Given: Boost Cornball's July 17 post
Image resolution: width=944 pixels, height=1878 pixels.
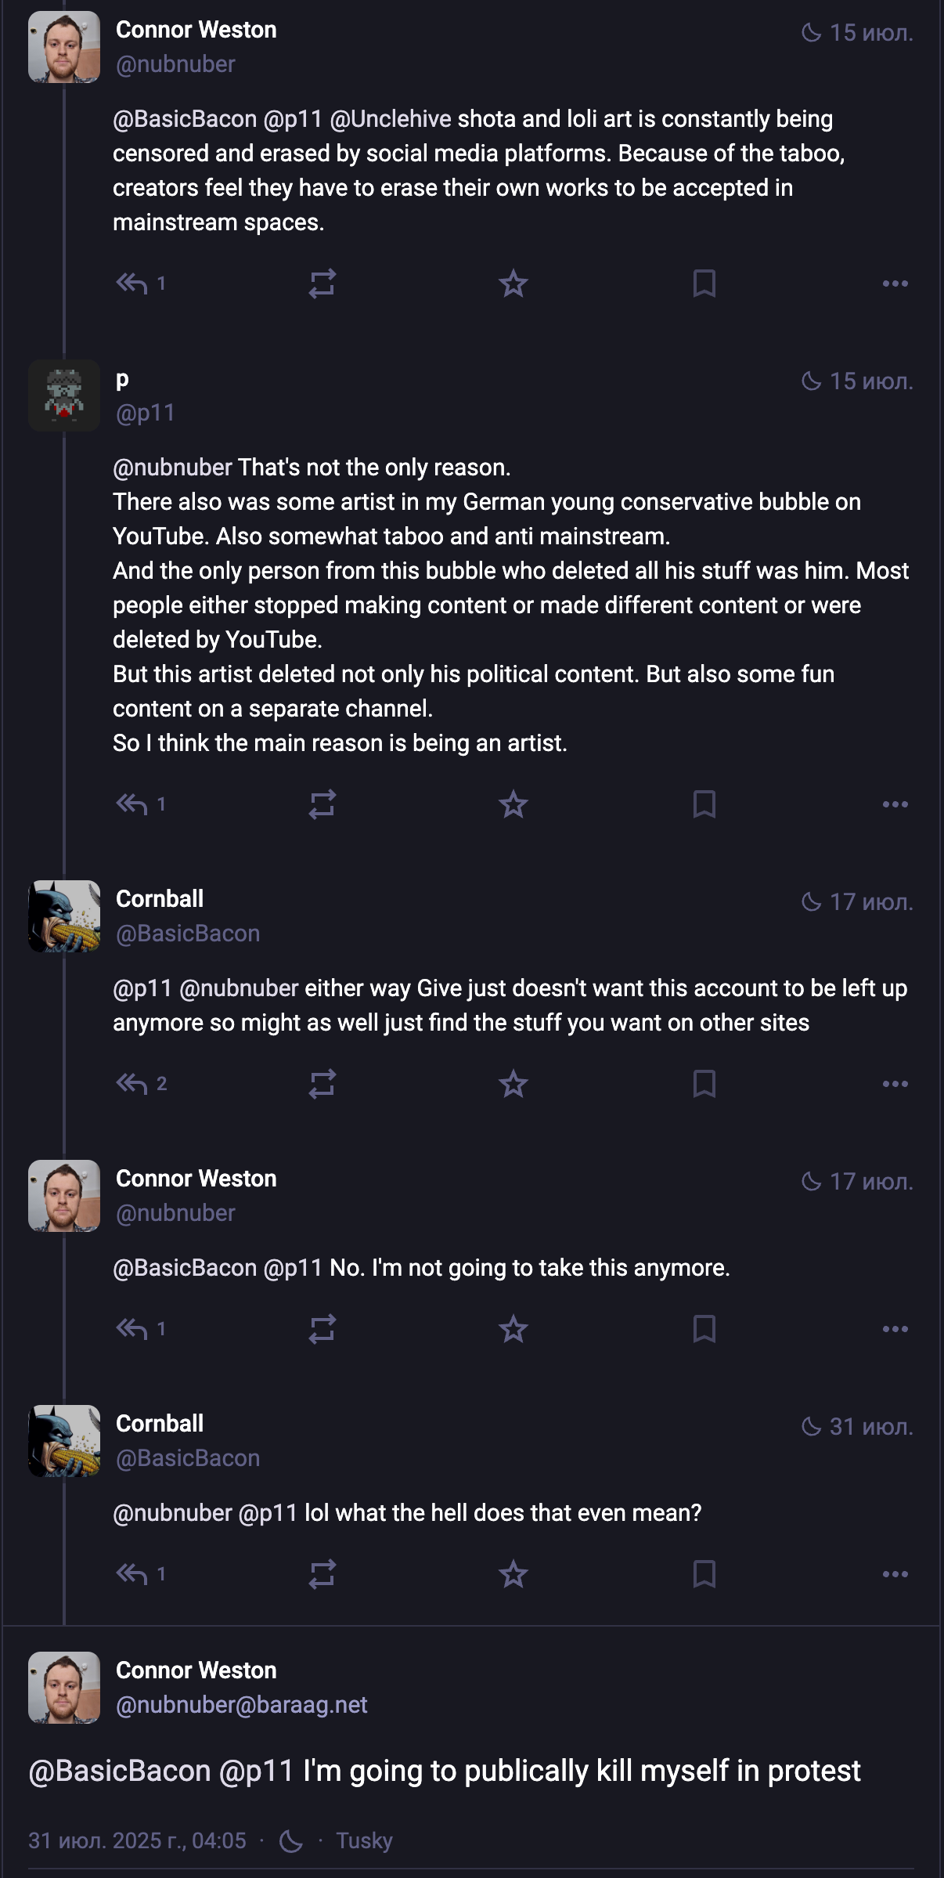Looking at the screenshot, I should (x=322, y=1084).
